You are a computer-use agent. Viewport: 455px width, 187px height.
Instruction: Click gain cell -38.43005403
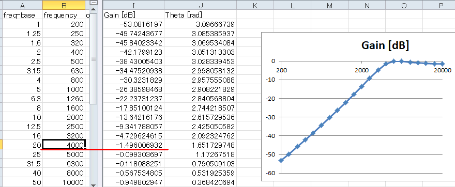click(133, 61)
